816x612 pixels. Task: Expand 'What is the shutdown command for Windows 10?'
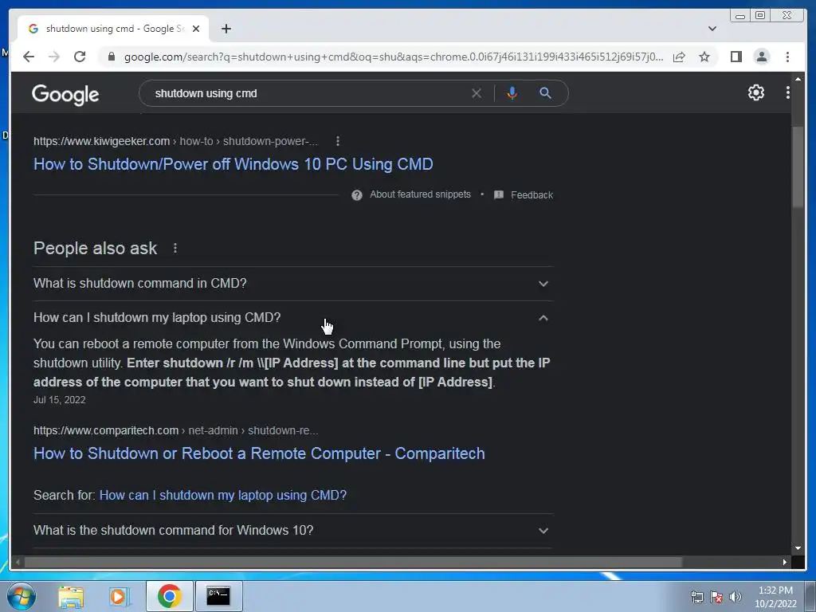[x=293, y=530]
